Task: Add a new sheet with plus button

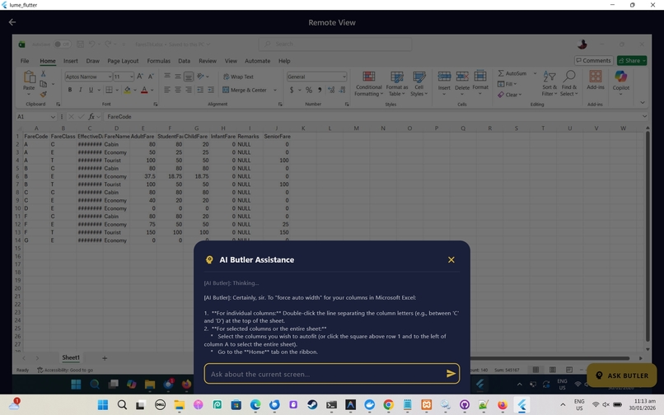Action: (105, 358)
